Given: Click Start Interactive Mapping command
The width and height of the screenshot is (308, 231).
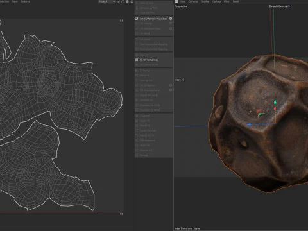Looking at the screenshot, I should [153, 44].
